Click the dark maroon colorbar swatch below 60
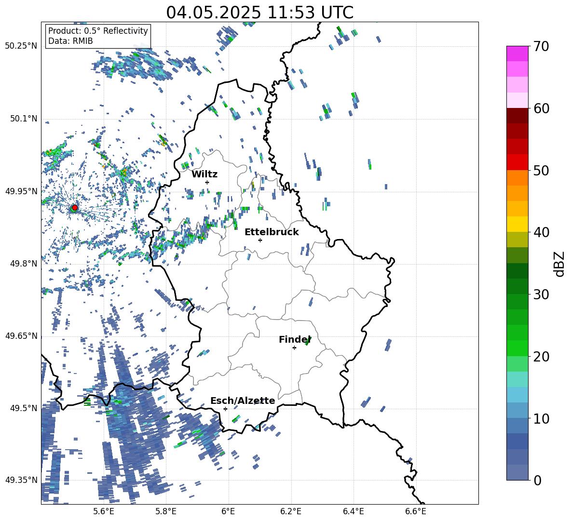Image resolution: width=571 pixels, height=521 pixels. (517, 116)
